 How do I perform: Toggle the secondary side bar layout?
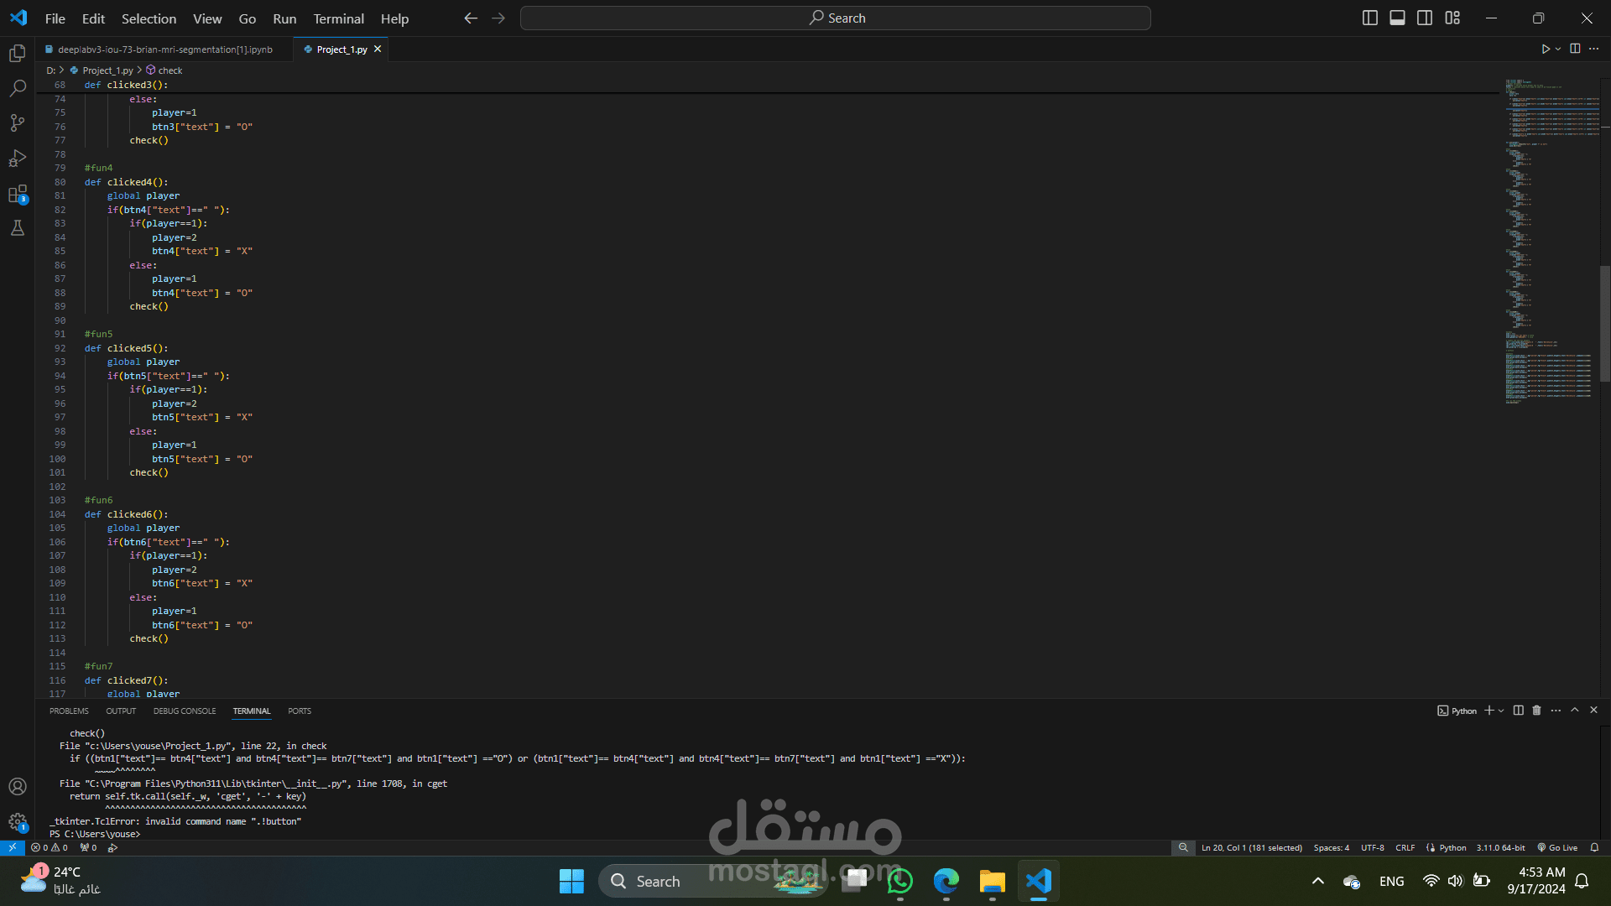click(1425, 18)
